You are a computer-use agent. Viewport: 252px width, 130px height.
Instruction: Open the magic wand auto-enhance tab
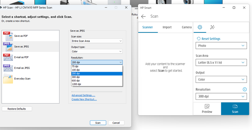(212, 27)
